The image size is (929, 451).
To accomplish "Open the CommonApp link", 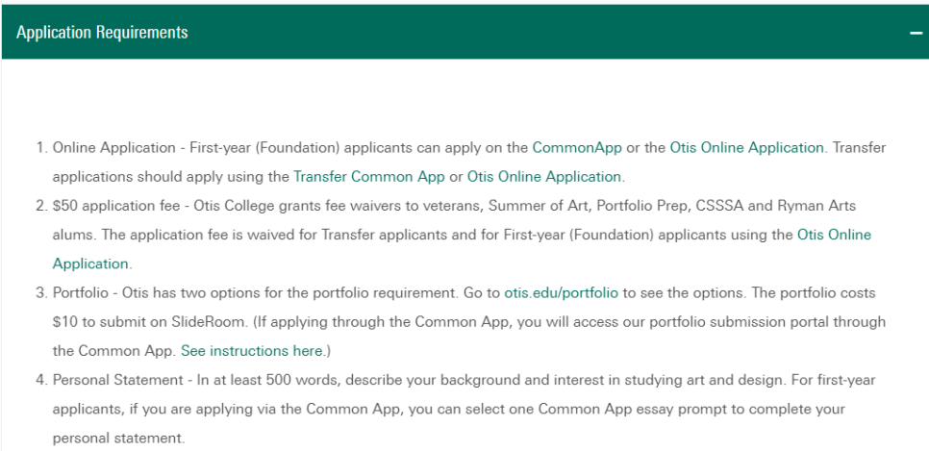I will pos(577,147).
